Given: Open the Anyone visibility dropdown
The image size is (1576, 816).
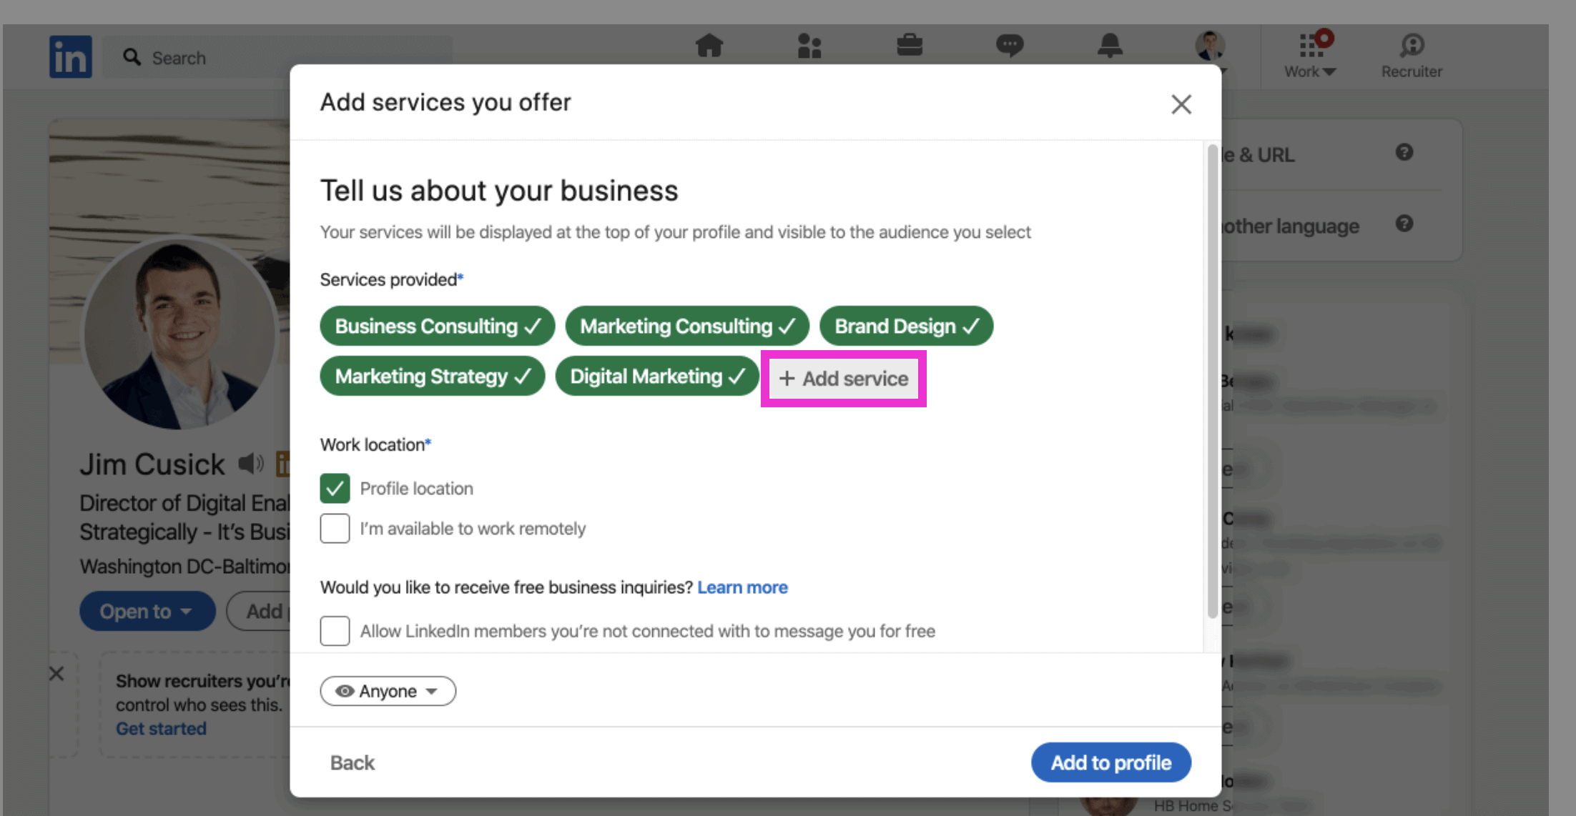Looking at the screenshot, I should 388,691.
